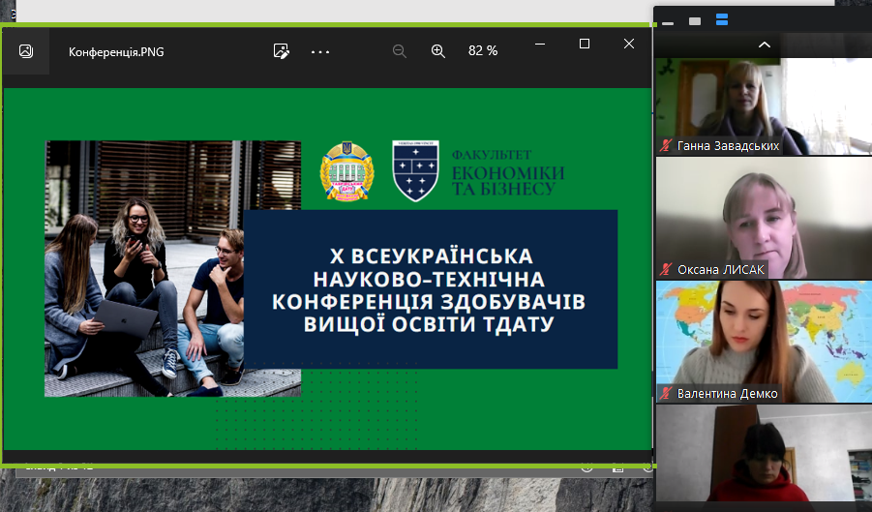Click muted mic icon of Ганна Завадських
The width and height of the screenshot is (872, 512).
tap(666, 145)
